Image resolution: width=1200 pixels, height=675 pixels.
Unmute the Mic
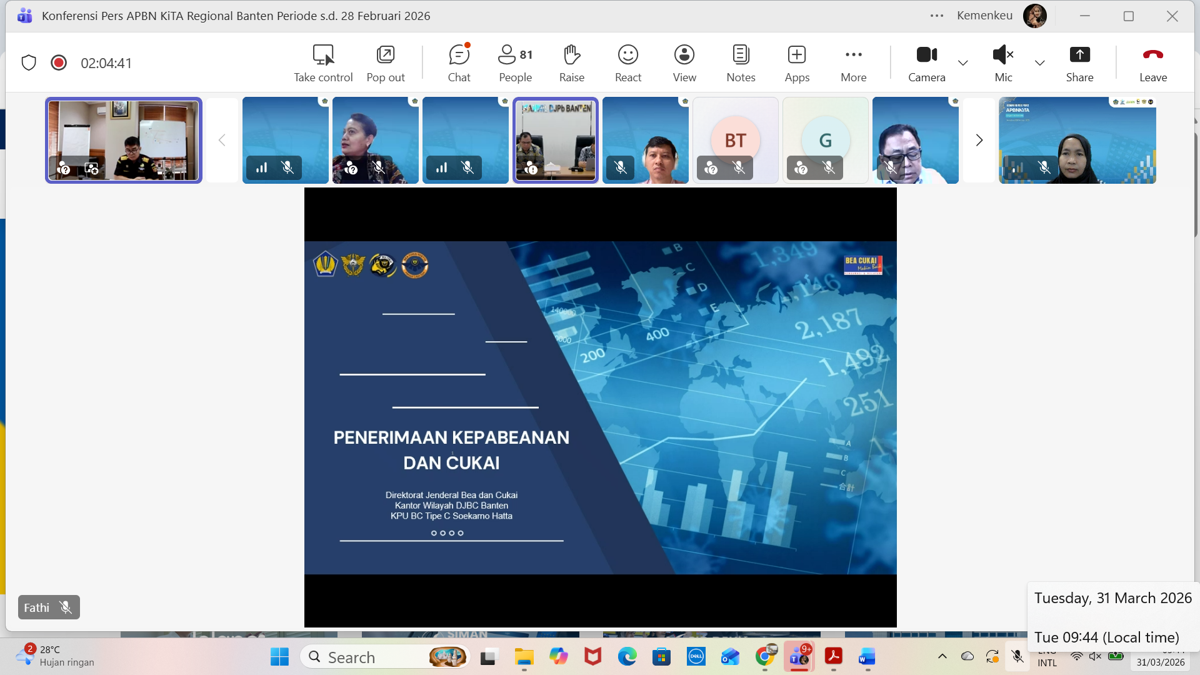pyautogui.click(x=1002, y=62)
